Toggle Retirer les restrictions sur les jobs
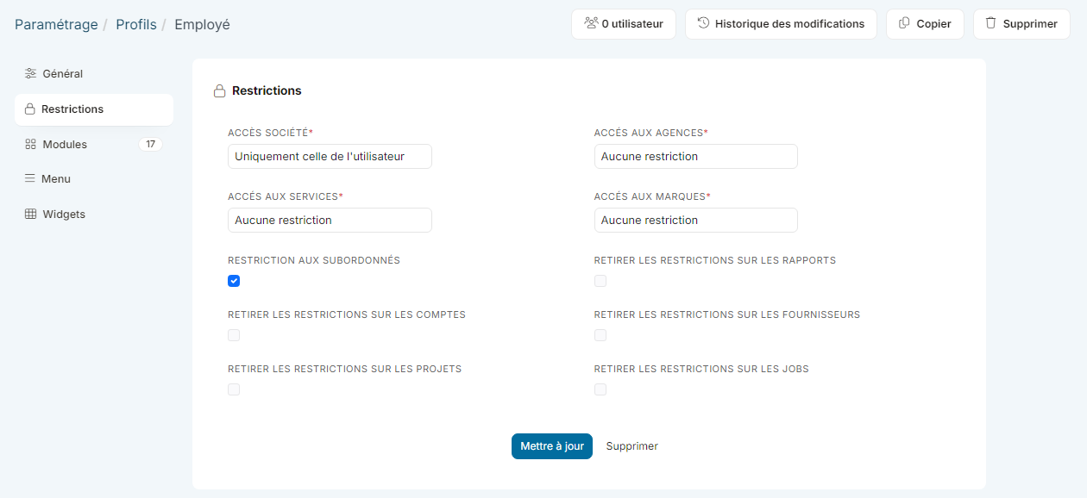Viewport: 1087px width, 498px height. click(x=600, y=389)
